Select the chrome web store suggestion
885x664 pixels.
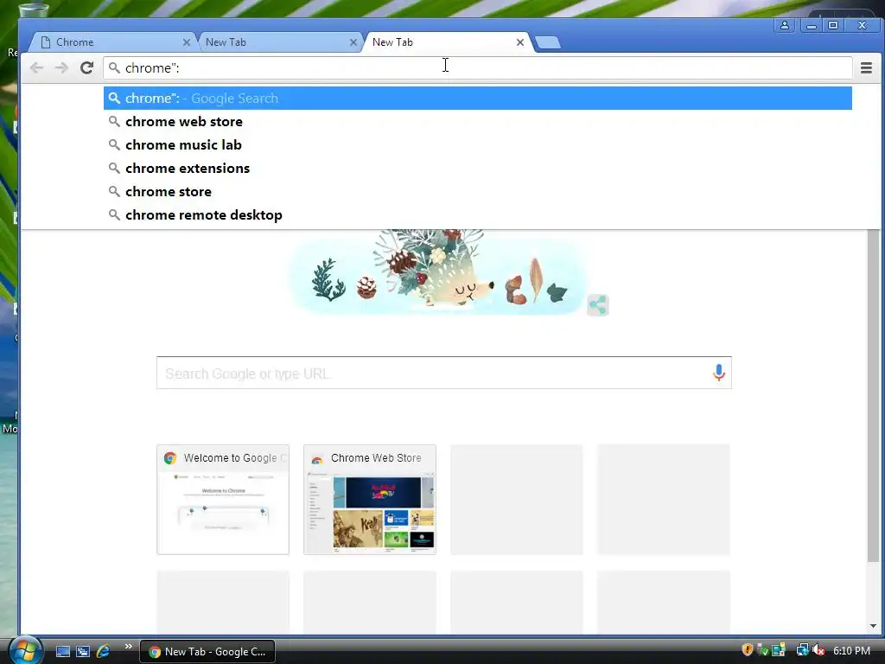click(477, 121)
